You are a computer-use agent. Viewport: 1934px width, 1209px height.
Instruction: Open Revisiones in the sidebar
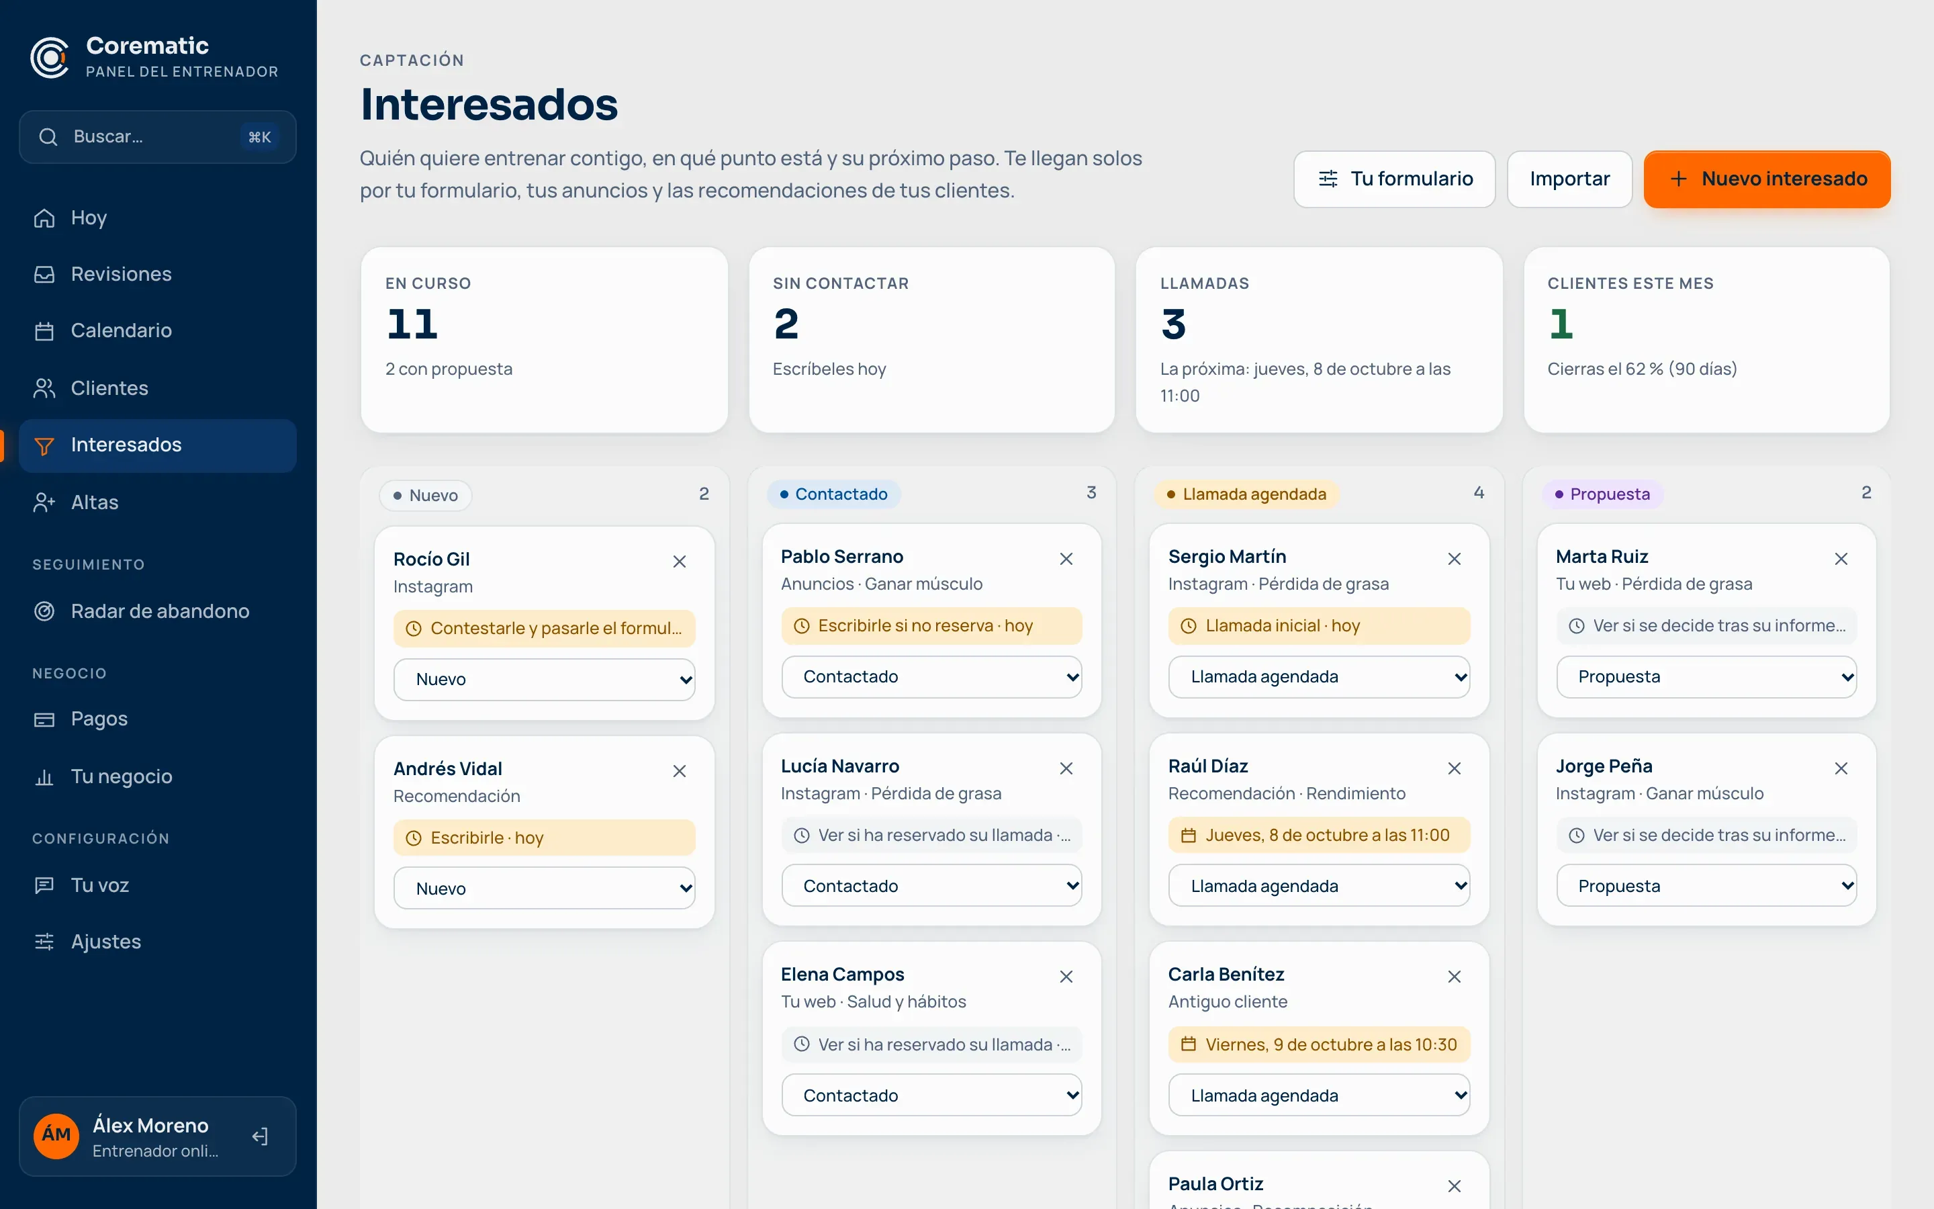pyautogui.click(x=157, y=274)
